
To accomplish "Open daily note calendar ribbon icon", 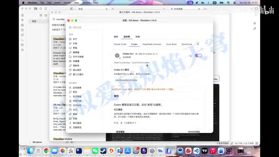I will tap(22, 30).
